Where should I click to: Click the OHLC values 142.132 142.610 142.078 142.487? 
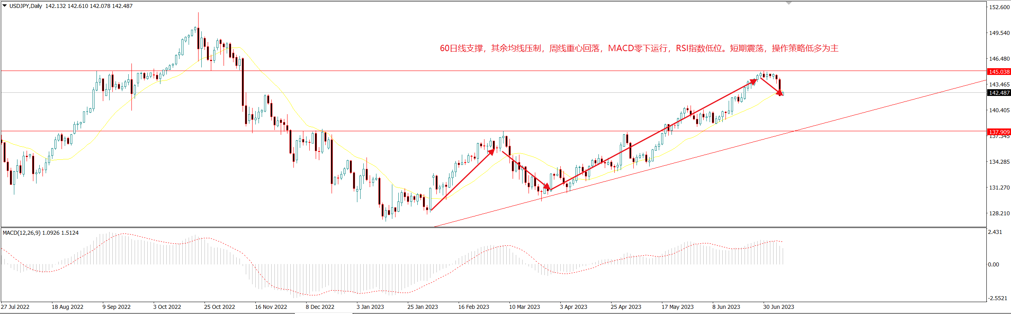pos(89,6)
